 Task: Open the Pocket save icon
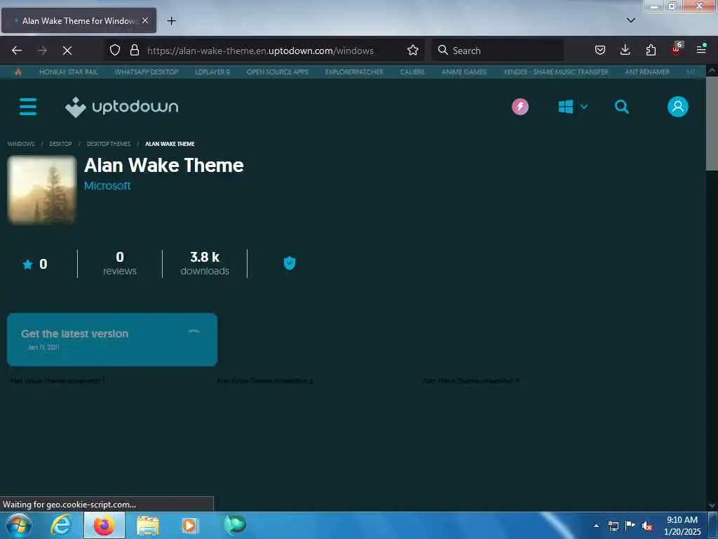coord(600,51)
